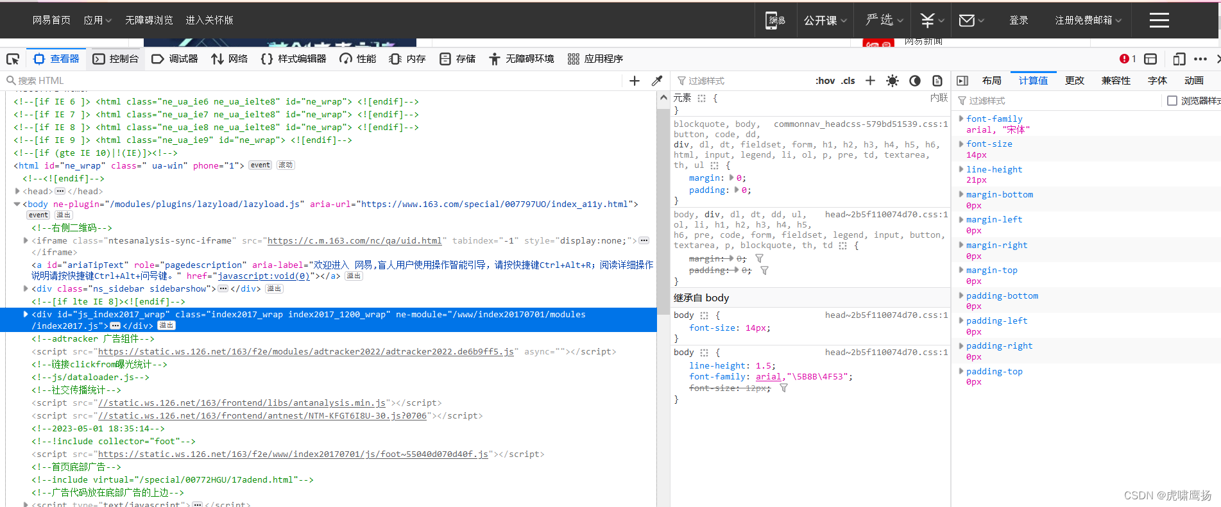The height and width of the screenshot is (507, 1221).
Task: Open the 性能 performance tab
Action: [358, 59]
